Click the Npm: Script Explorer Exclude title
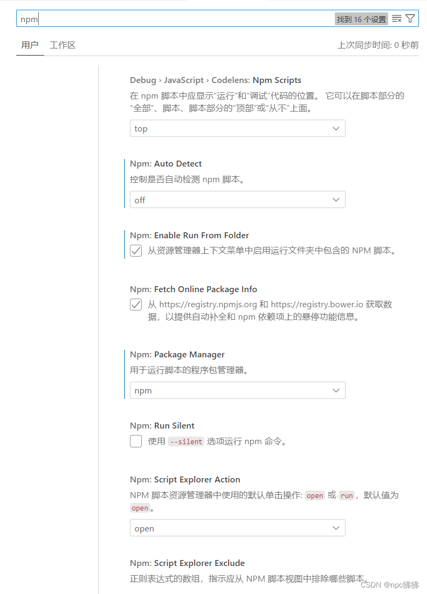 coord(187,563)
